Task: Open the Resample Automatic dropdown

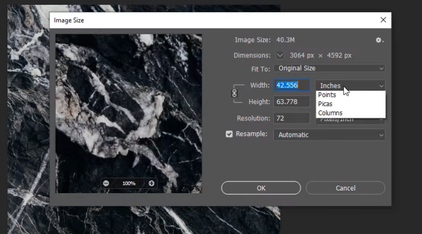Action: tap(329, 135)
